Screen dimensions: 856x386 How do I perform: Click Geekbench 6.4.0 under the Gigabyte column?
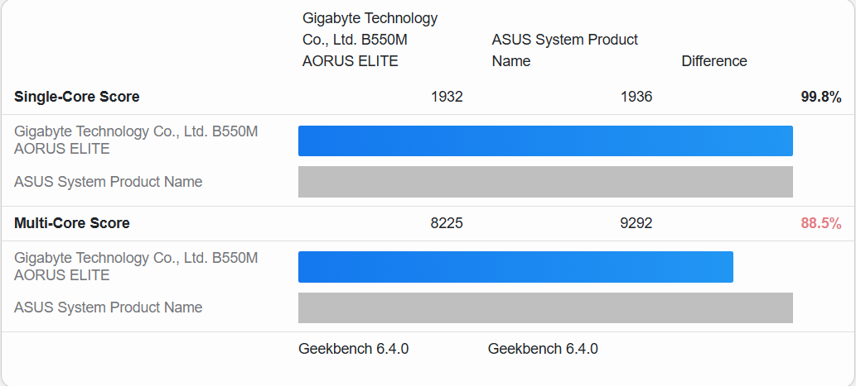click(353, 349)
